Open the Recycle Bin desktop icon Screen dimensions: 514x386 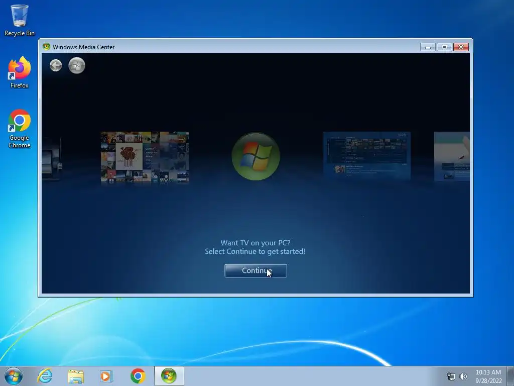(20, 20)
